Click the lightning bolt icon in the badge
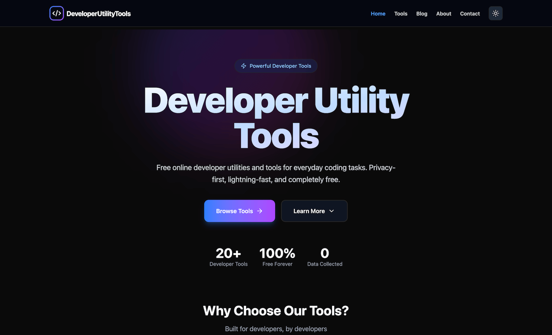 pos(243,66)
